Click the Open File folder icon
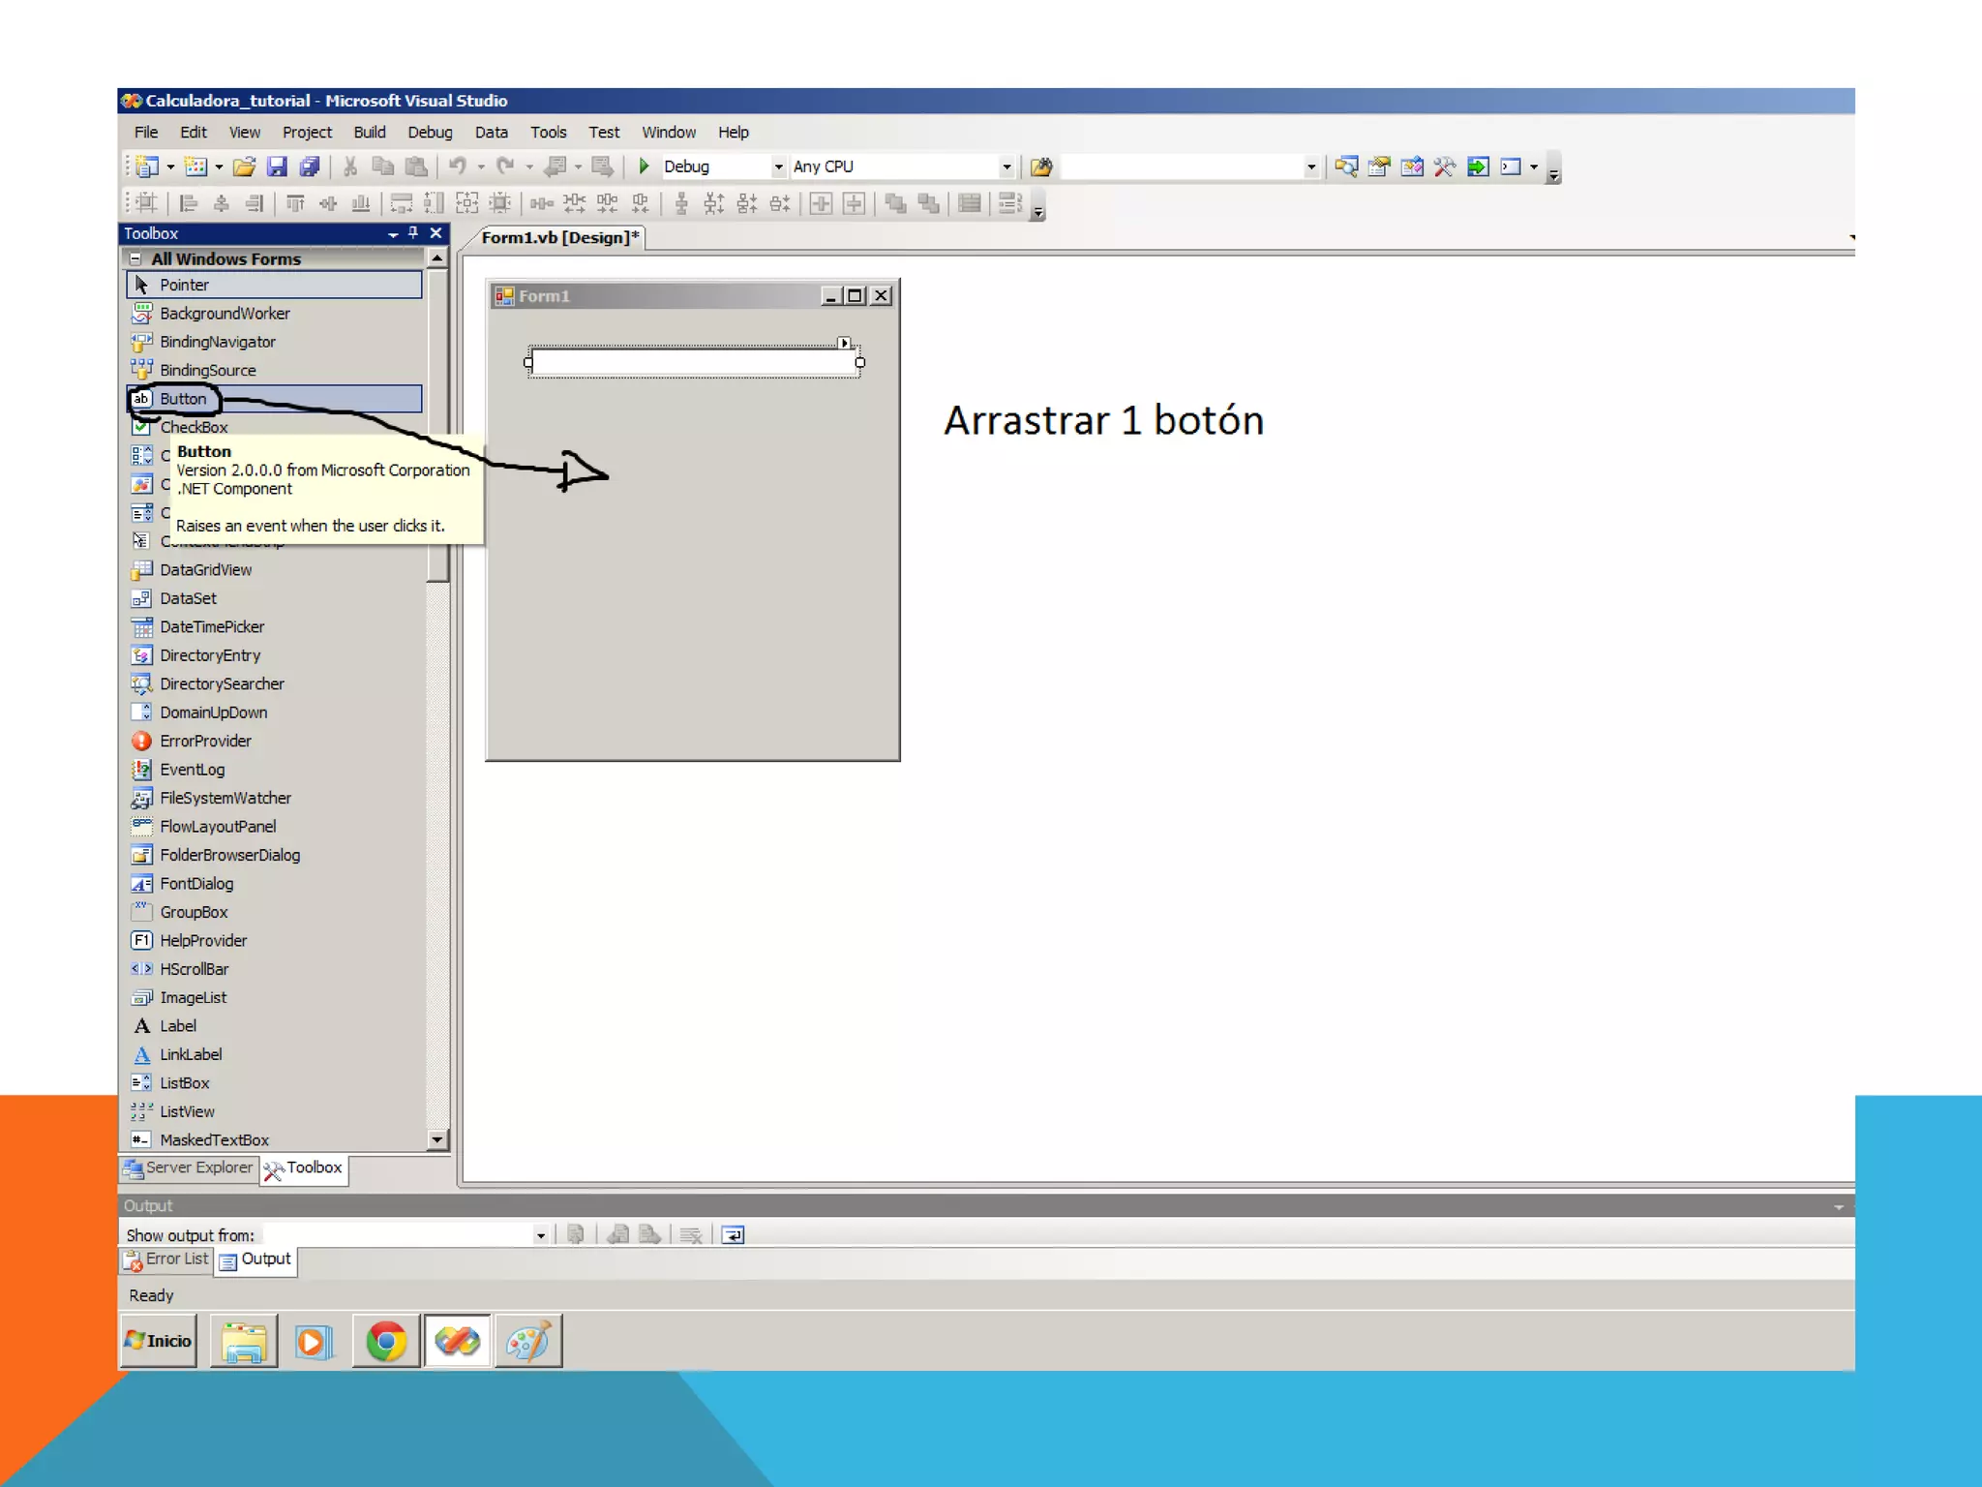This screenshot has width=1982, height=1487. point(244,167)
